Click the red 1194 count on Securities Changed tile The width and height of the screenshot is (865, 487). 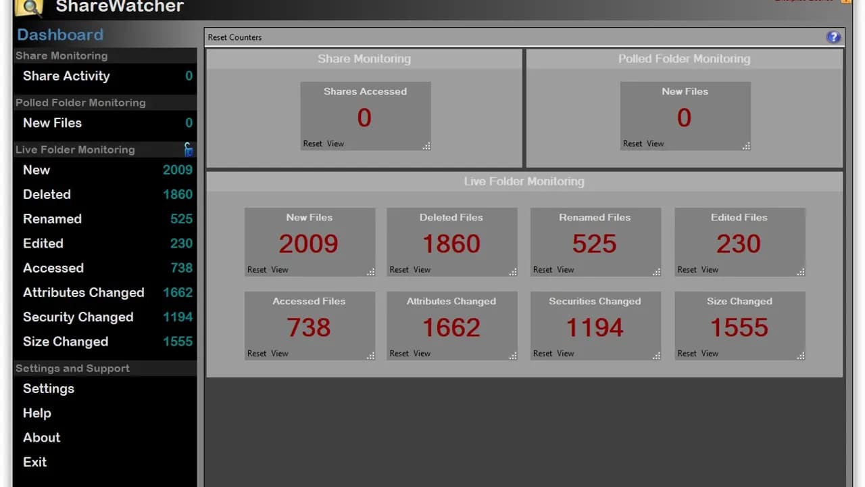coord(595,327)
